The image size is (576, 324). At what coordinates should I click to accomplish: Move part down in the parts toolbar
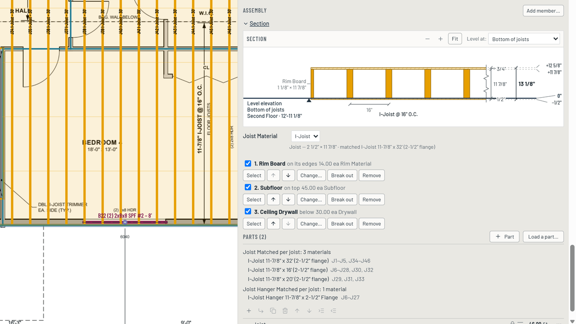coord(309,310)
